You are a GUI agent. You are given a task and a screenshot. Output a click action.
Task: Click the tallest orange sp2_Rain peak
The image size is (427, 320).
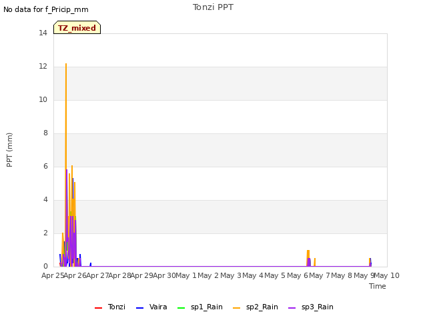coord(66,64)
